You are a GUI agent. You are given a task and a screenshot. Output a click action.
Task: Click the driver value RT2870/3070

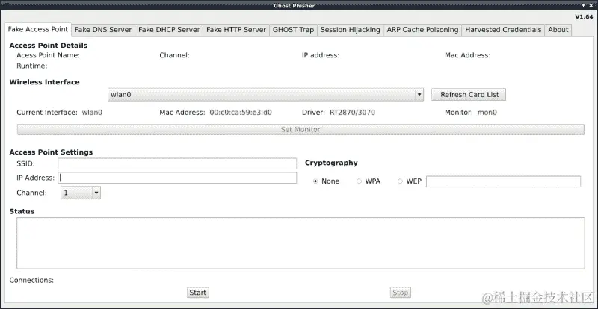tap(352, 113)
